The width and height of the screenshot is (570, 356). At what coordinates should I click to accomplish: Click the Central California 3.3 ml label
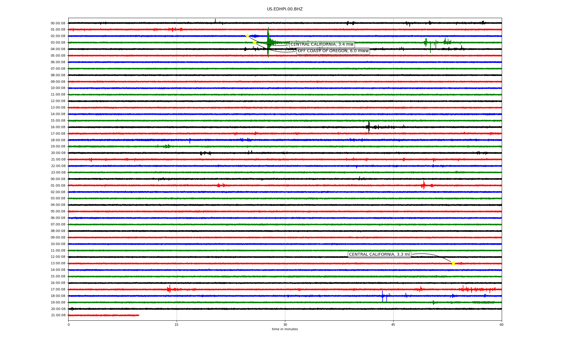tap(379, 255)
